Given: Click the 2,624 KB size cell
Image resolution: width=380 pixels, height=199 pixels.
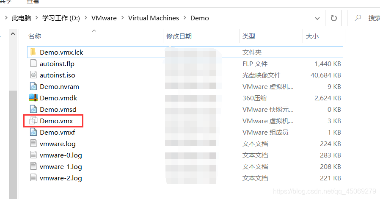Looking at the screenshot, I should click(x=328, y=98).
